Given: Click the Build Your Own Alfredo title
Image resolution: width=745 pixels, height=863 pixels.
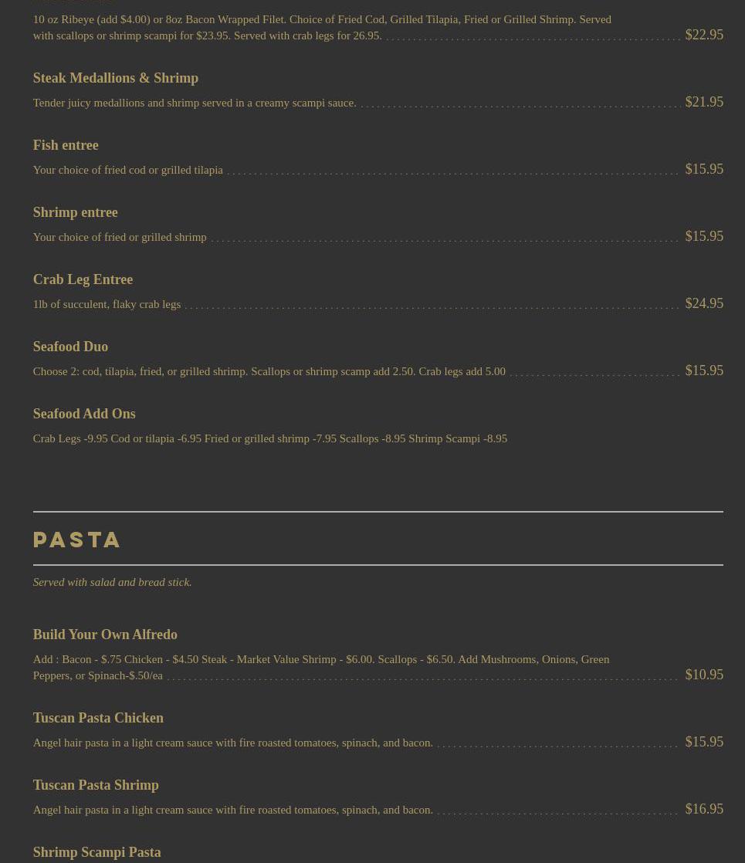Looking at the screenshot, I should (105, 635).
